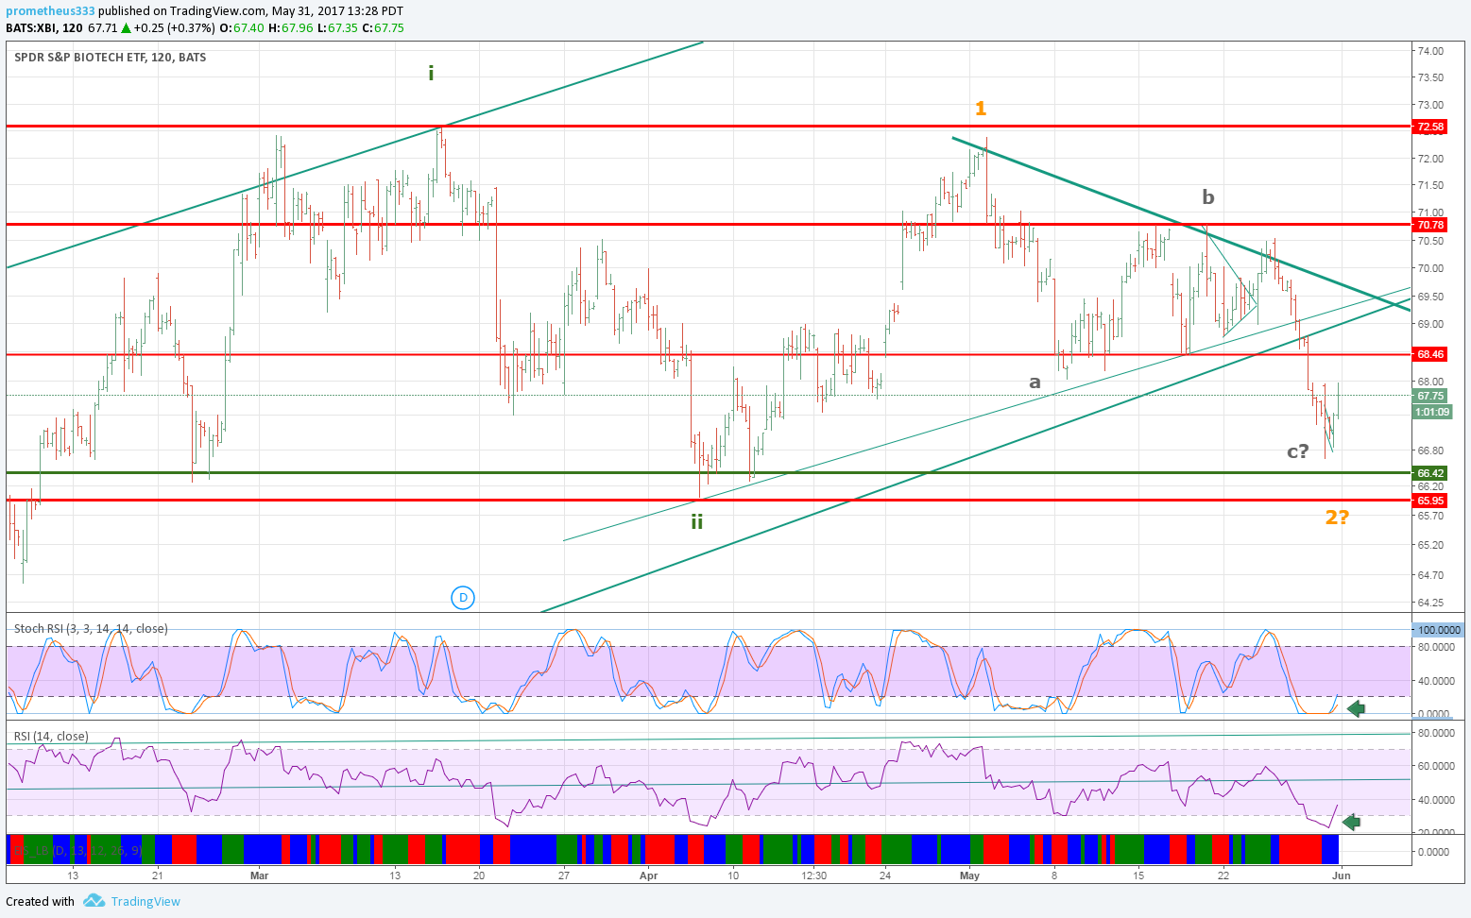The height and width of the screenshot is (918, 1471).
Task: Select the green wave label ii
Action: (696, 521)
